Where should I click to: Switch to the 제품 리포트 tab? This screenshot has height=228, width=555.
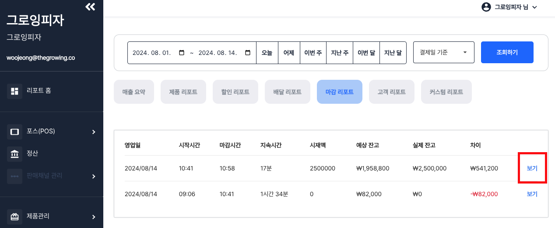click(183, 92)
